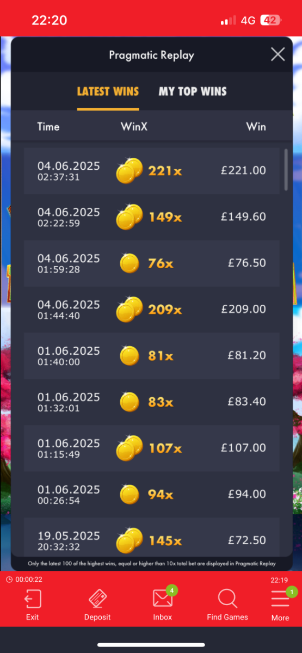Click the coins icon beside 209x
The image size is (302, 653).
[x=130, y=309]
